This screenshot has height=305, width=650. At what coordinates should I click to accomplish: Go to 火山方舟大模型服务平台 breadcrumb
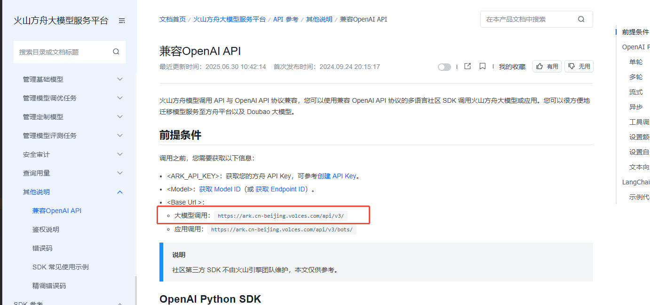coord(230,19)
